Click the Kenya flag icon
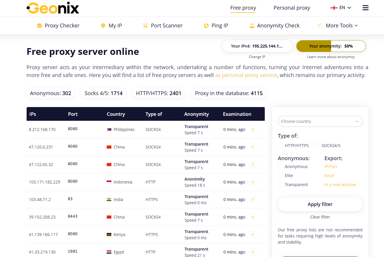This screenshot has width=384, height=257. pos(109,235)
